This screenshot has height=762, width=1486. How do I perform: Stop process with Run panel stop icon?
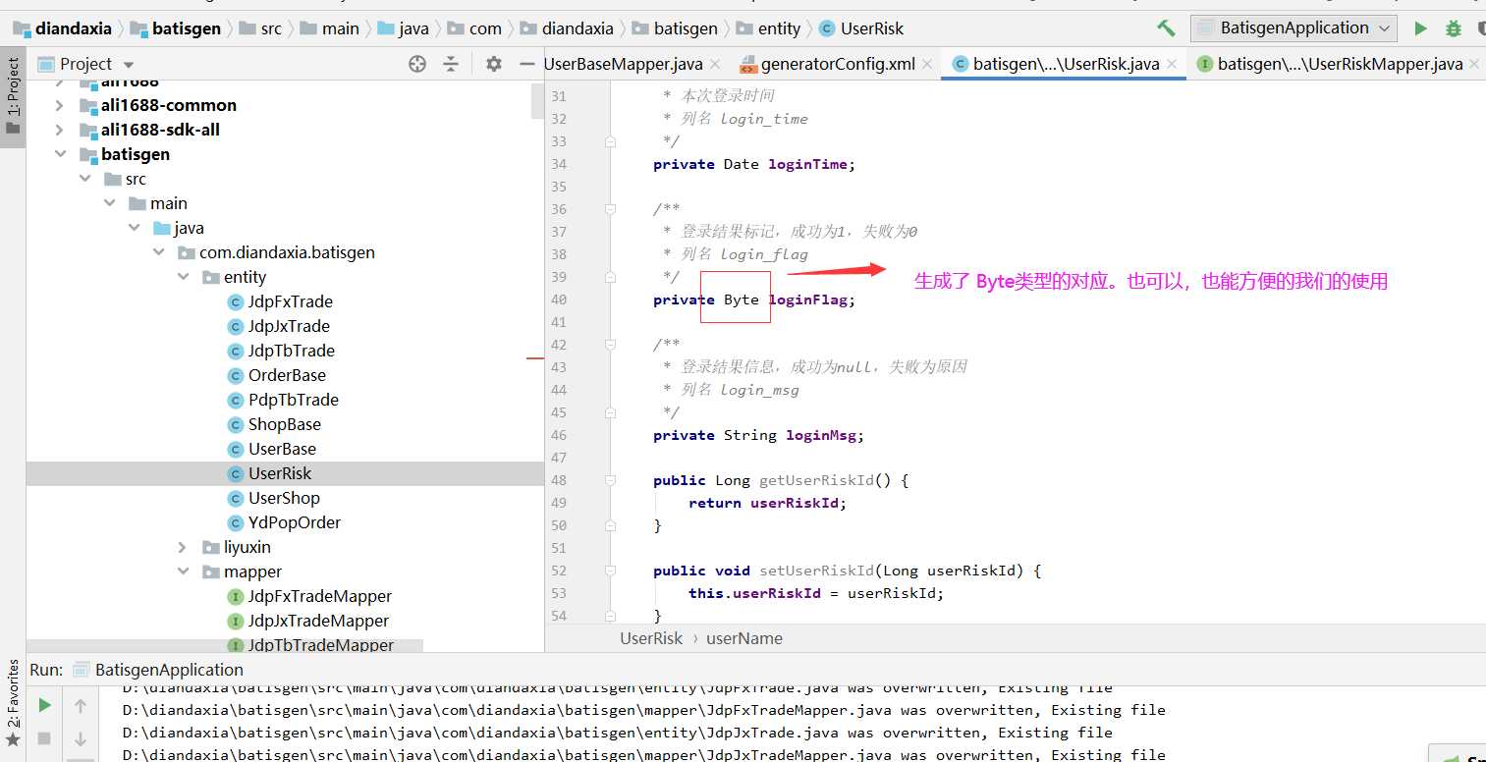point(44,737)
